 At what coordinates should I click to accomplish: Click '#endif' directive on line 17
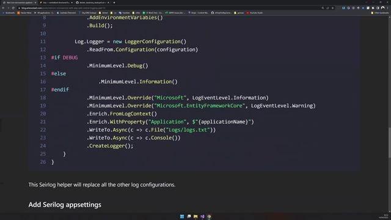[x=60, y=90]
